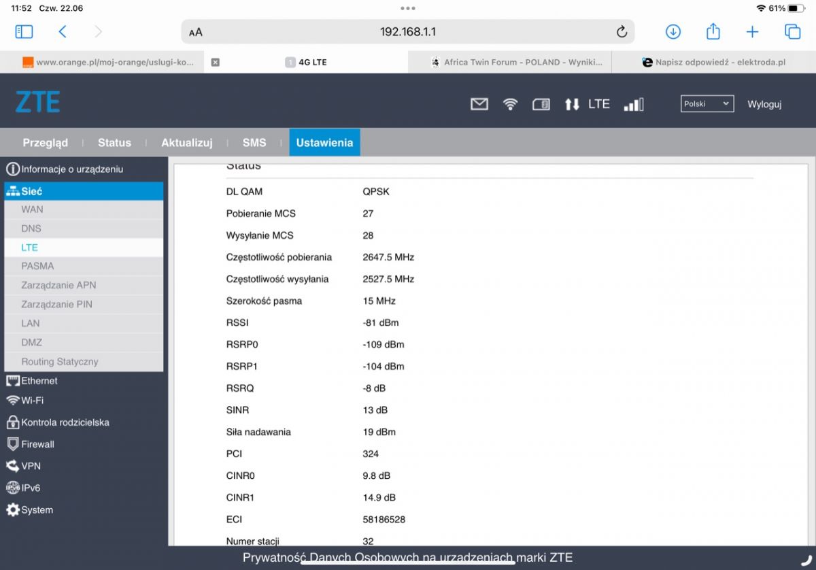Open the Safari sidebar panel
This screenshot has height=570, width=816.
[x=24, y=31]
